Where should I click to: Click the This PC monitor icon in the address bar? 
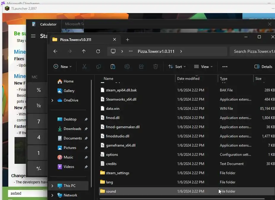113,51
